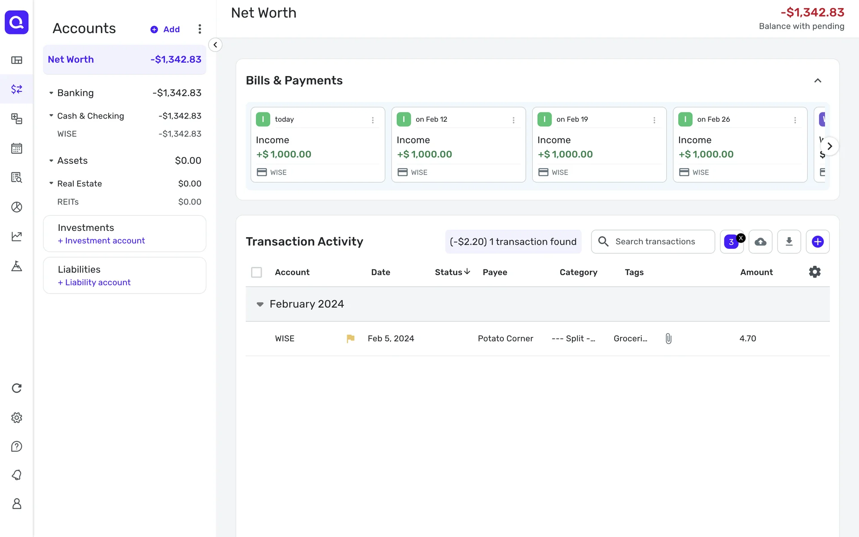The width and height of the screenshot is (859, 537).
Task: Click the yellow flag on the WISE transaction
Action: 350,339
